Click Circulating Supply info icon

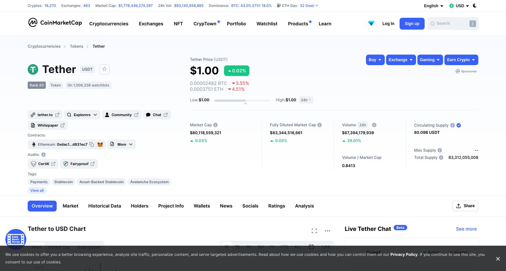[x=453, y=125]
